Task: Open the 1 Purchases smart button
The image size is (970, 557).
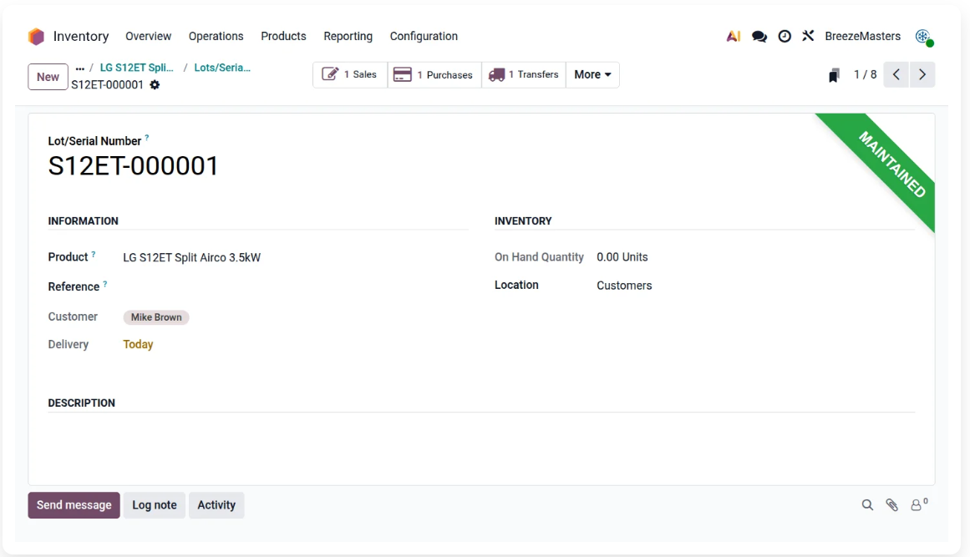Action: coord(434,75)
